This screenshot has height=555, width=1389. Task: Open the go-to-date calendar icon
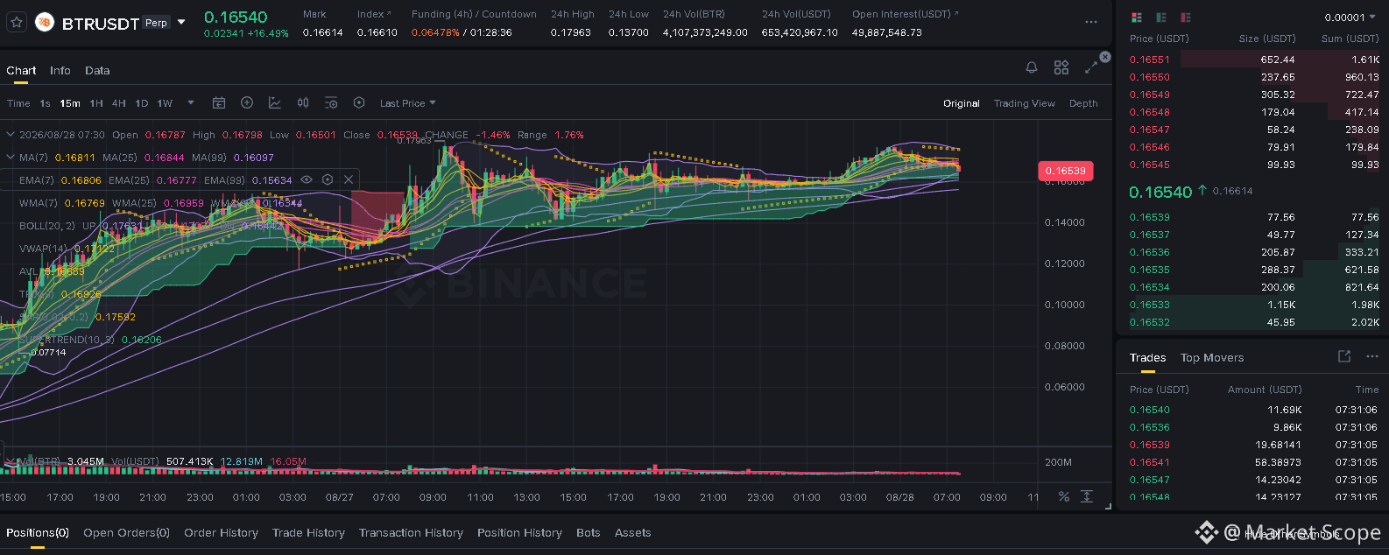coord(219,103)
